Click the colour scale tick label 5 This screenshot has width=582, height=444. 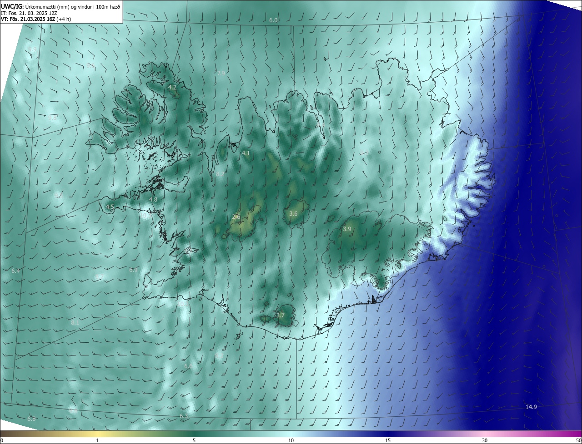point(194,440)
